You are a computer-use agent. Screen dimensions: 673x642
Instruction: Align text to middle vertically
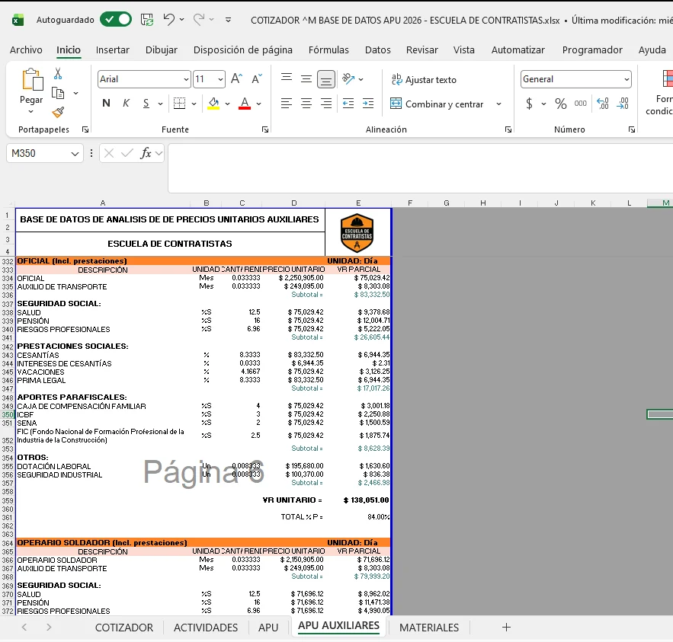tap(306, 79)
